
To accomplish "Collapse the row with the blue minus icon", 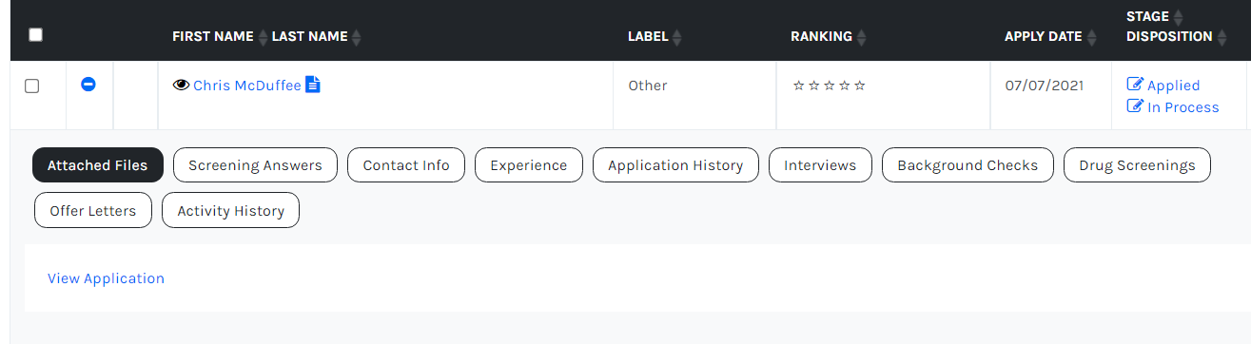I will 88,85.
